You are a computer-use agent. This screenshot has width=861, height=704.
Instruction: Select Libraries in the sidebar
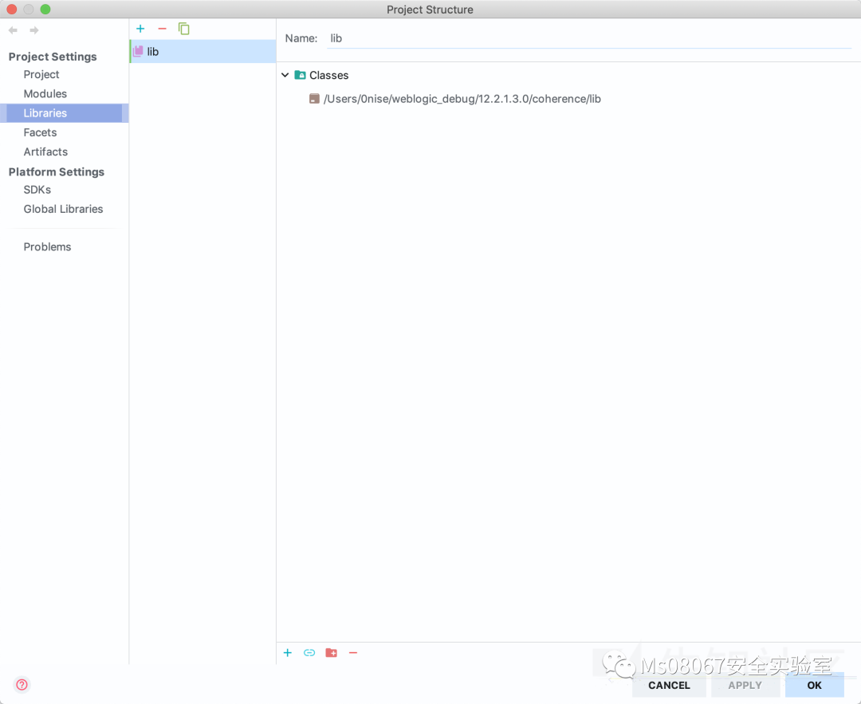[65, 113]
